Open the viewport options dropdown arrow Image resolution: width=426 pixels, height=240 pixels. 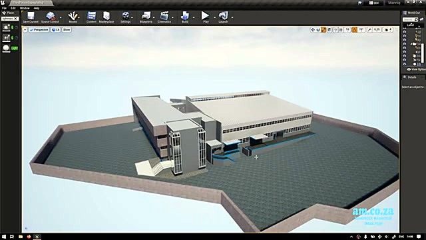point(25,29)
